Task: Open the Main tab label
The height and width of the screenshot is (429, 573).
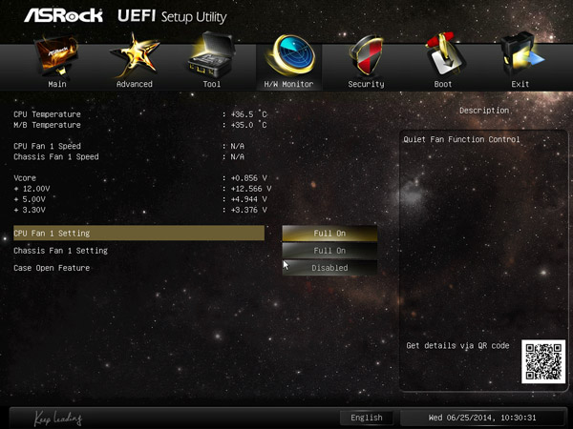Action: click(57, 84)
